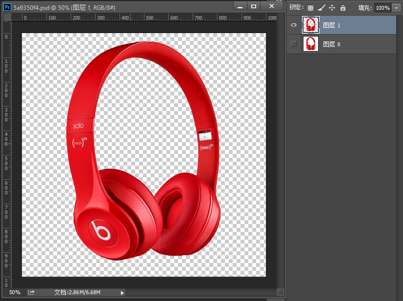403x301 pixels.
Task: Click the lock transparent pixels icon
Action: (310, 8)
